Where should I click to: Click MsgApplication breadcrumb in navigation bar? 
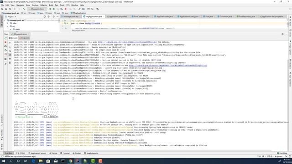pos(78,13)
